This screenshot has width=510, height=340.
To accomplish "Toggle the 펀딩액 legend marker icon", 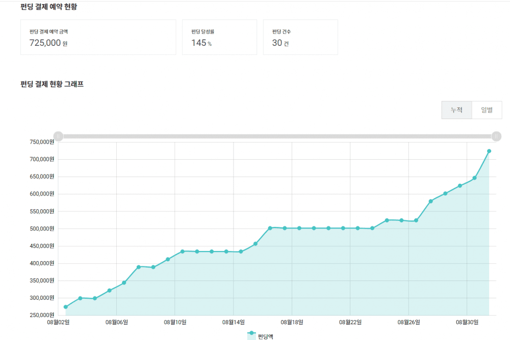I will [251, 334].
